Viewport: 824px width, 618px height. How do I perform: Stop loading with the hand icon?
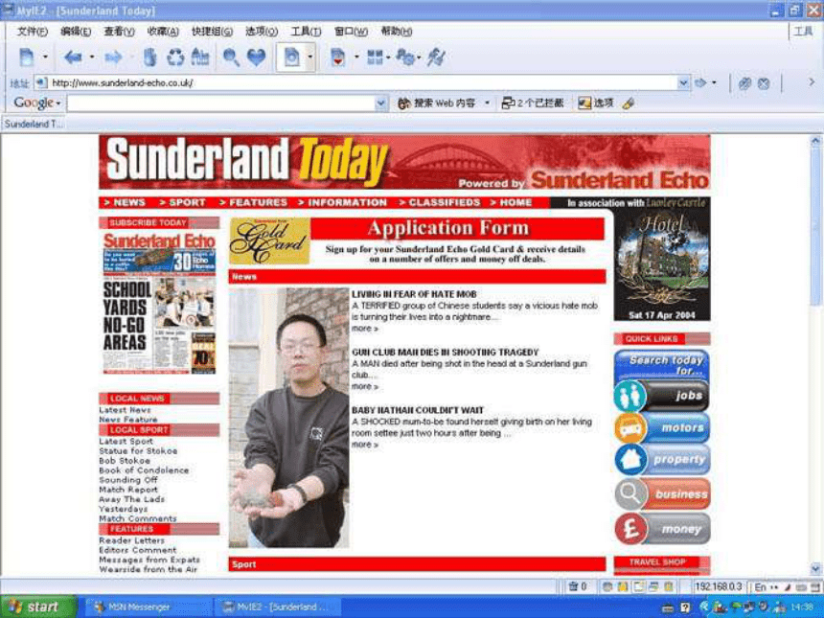pyautogui.click(x=150, y=57)
